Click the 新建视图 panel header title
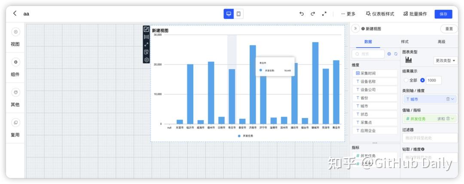Viewport: 464px width, 184px height. pyautogui.click(x=373, y=29)
